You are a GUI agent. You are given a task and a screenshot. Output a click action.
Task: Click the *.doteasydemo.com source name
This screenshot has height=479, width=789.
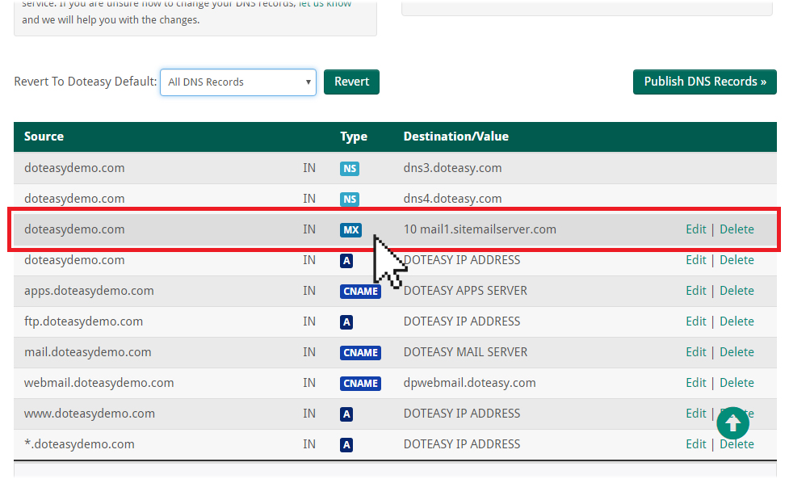79,444
